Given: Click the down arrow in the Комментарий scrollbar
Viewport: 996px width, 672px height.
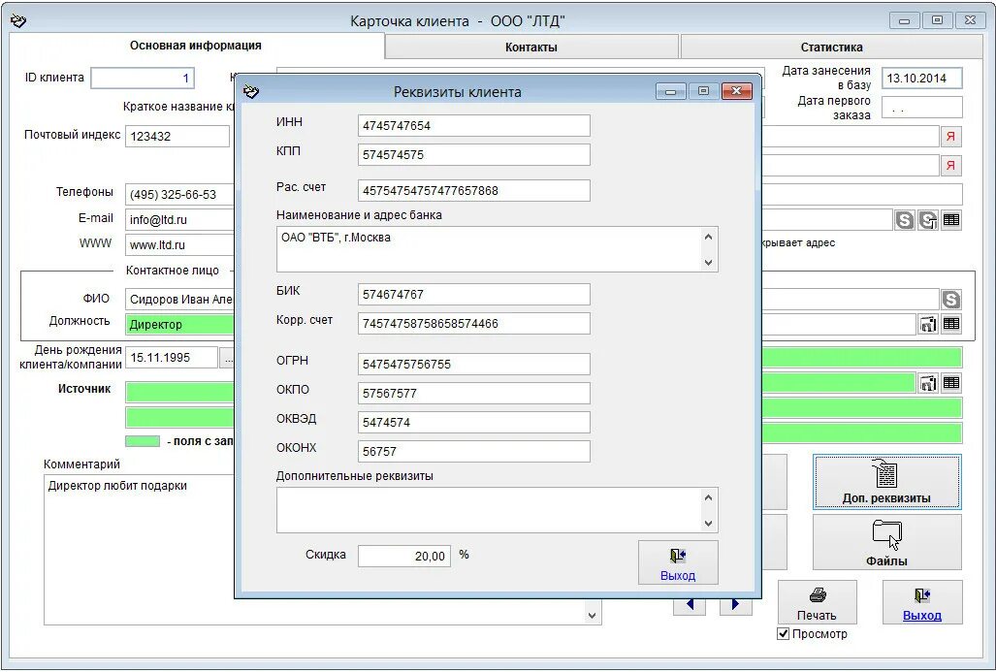Looking at the screenshot, I should (x=592, y=615).
